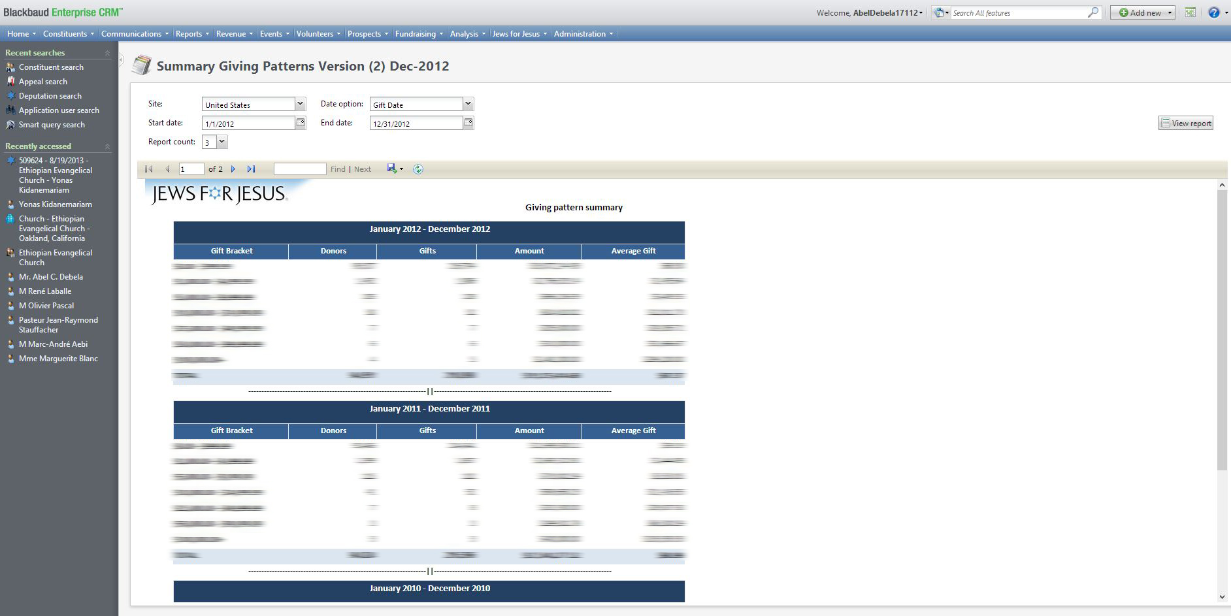Click the Application user search icon
This screenshot has height=616, width=1231.
click(x=10, y=110)
